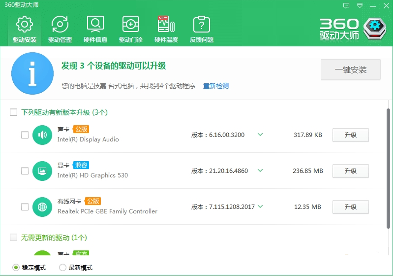
Task: Check the Intel Display Audio driver checkbox
Action: tap(25, 135)
